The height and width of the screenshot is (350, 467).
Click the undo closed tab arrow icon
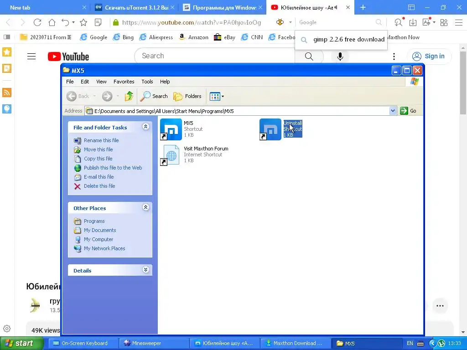65,22
